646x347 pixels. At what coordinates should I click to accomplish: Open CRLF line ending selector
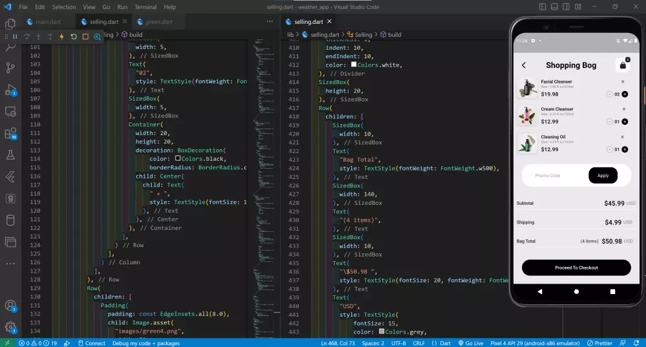(x=419, y=343)
